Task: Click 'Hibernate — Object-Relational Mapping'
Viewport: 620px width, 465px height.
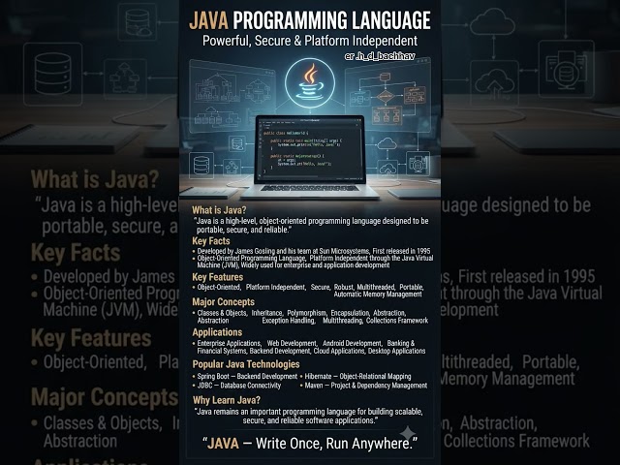Action: pos(357,377)
